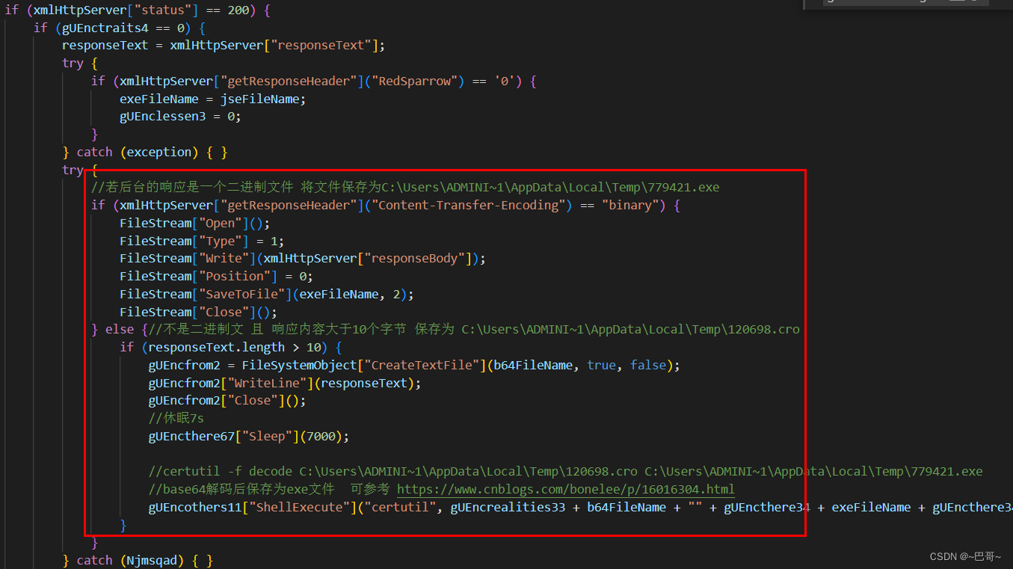Click the FileStream["SaveToFile"] line
The width and height of the screenshot is (1013, 569).
267,294
